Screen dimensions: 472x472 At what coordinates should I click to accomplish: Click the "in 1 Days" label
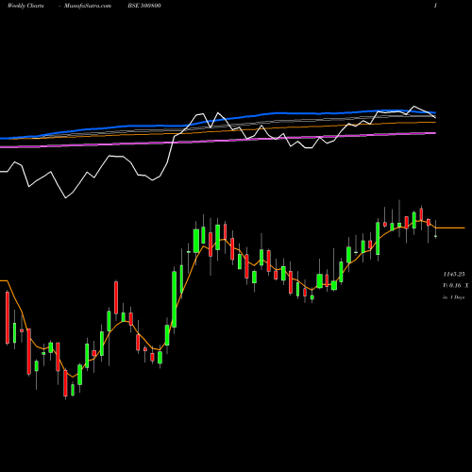pos(453,297)
